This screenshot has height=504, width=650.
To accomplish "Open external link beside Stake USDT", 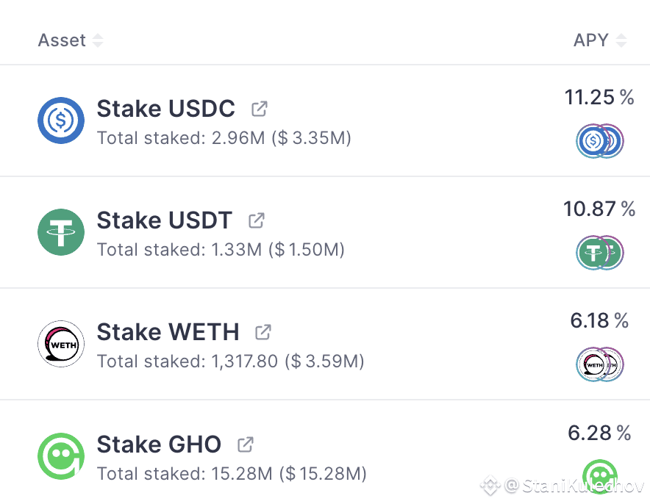I will coord(257,220).
